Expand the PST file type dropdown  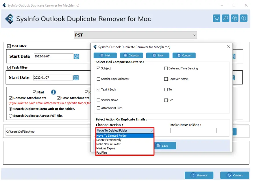[135, 35]
